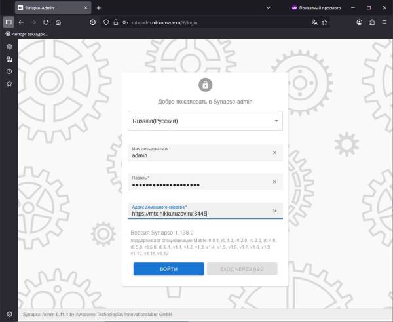The height and width of the screenshot is (322, 393).
Task: Bookmark this page with the star
Action: point(325,22)
